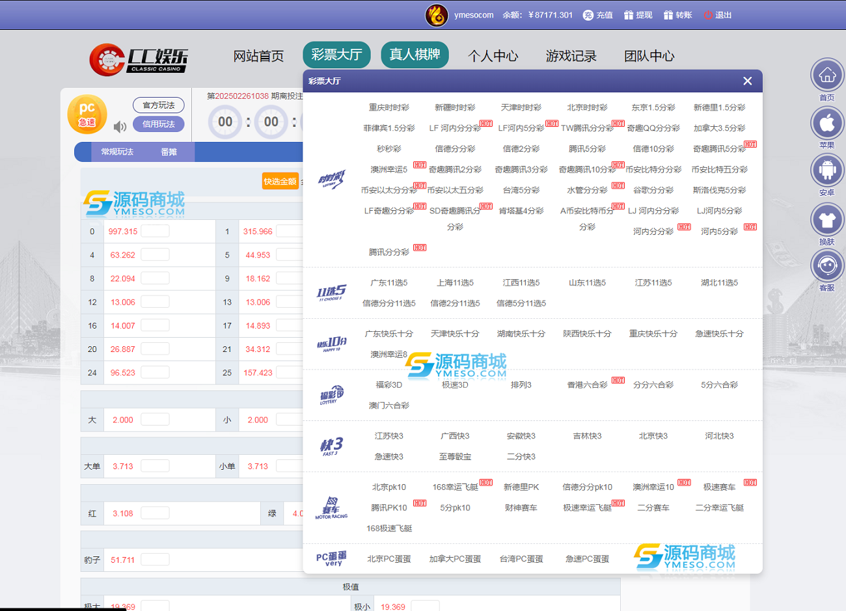846x611 pixels.
Task: Open 至尊骰宝 game
Action: pos(455,457)
